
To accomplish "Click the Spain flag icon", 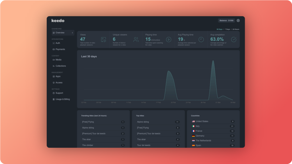I will pos(193,145).
